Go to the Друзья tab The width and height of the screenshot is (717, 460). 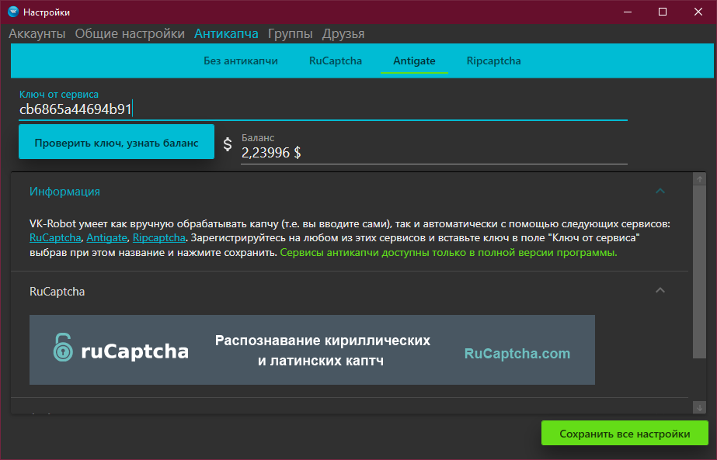(x=343, y=33)
